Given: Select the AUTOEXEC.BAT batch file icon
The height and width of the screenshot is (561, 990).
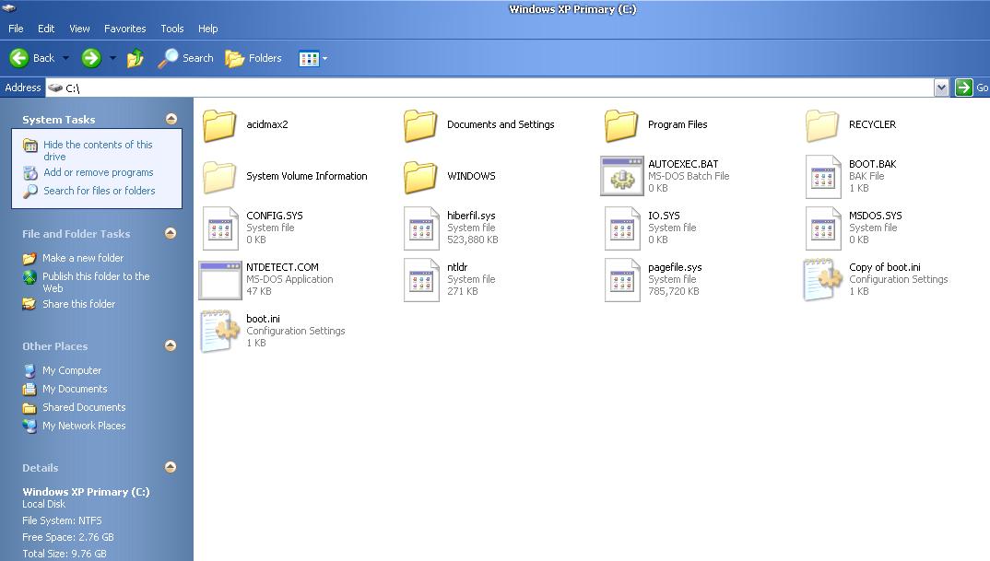Looking at the screenshot, I should (x=622, y=176).
